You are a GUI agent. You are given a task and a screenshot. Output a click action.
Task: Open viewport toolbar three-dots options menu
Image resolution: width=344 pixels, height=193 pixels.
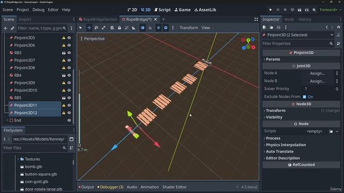click(173, 28)
